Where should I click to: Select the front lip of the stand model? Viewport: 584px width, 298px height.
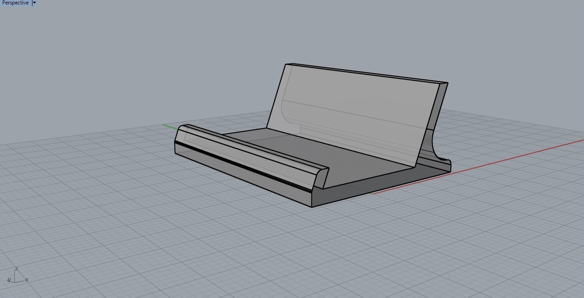252,158
